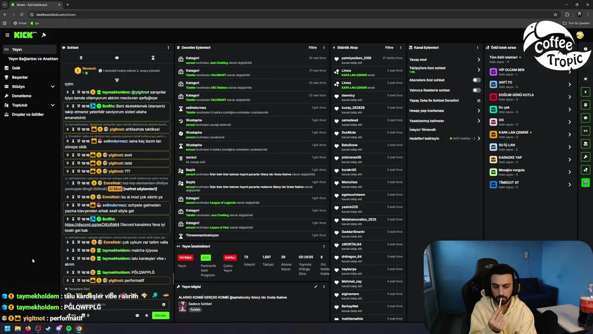This screenshot has height=334, width=593.
Task: Expand the ANTİ TO reward row arrow
Action: click(569, 84)
